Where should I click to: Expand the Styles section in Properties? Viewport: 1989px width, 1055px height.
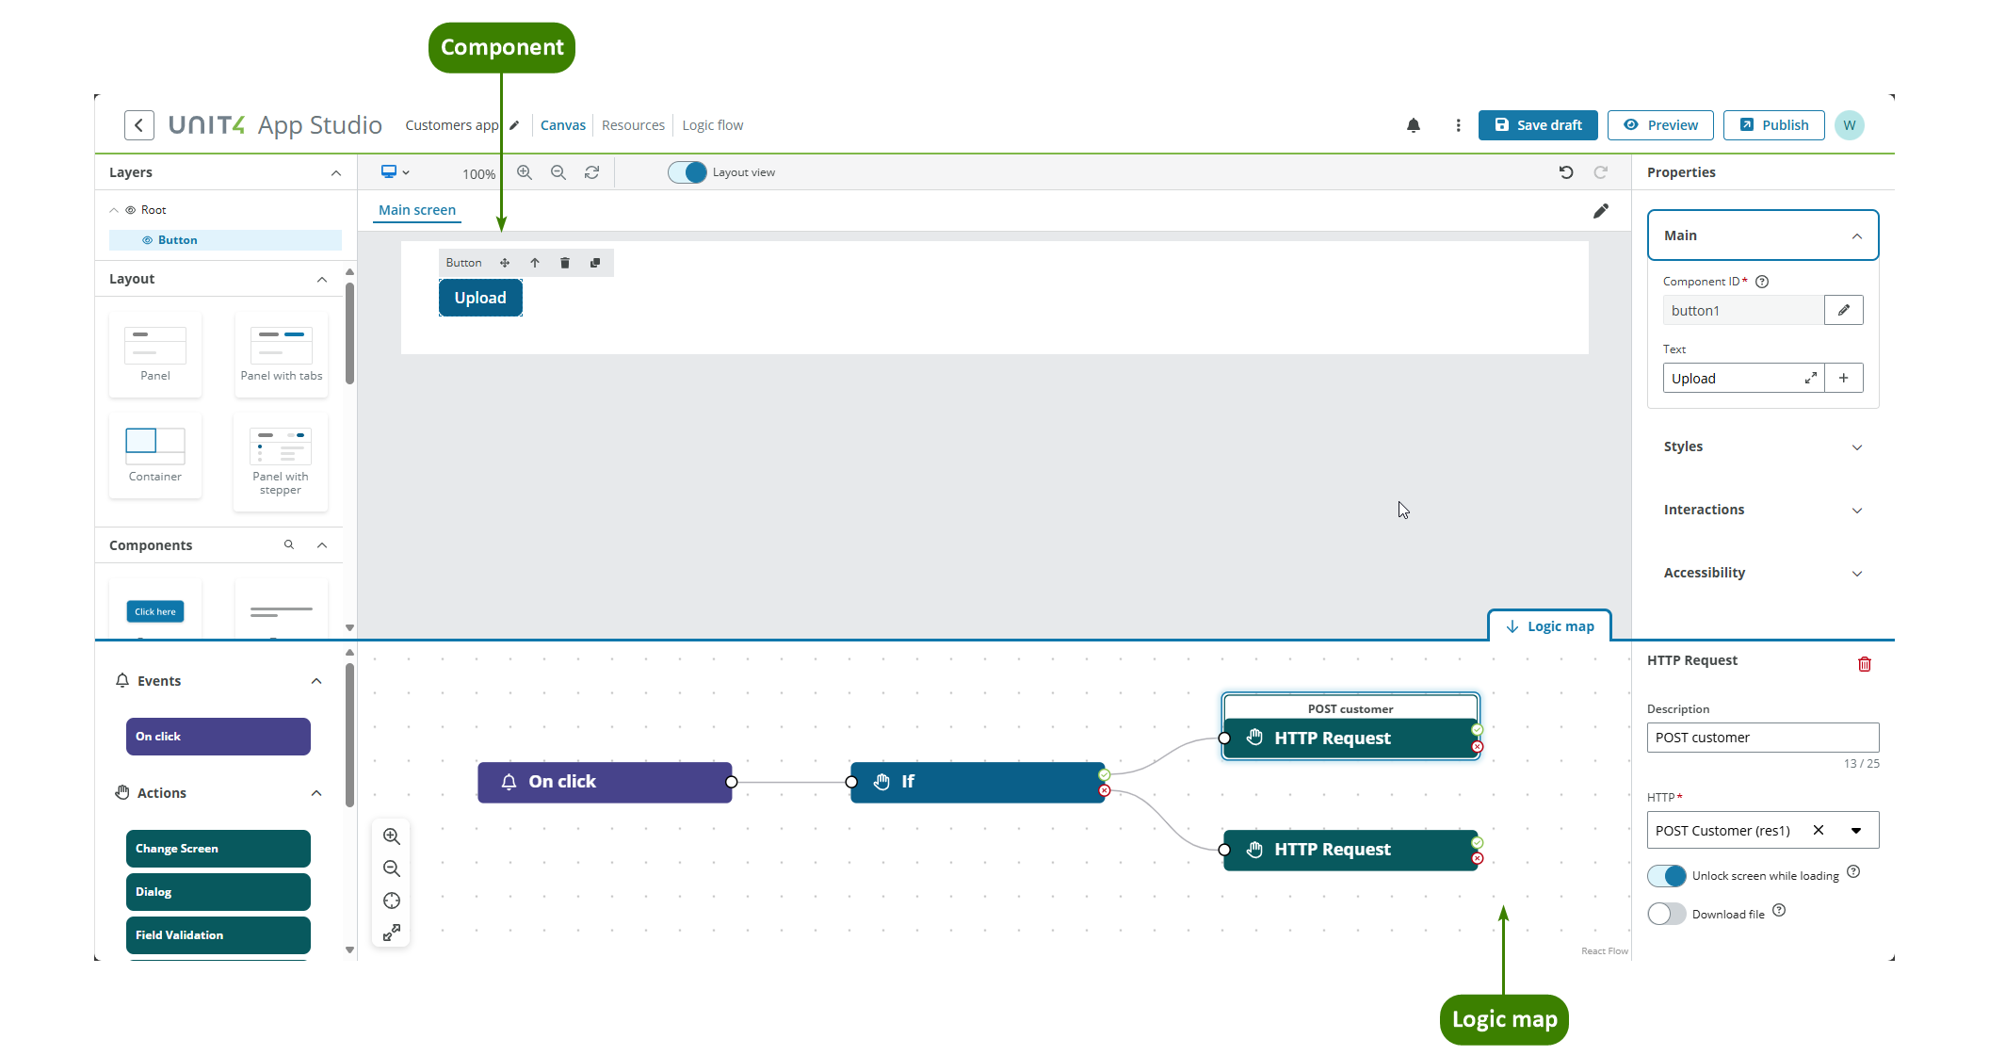pos(1762,446)
